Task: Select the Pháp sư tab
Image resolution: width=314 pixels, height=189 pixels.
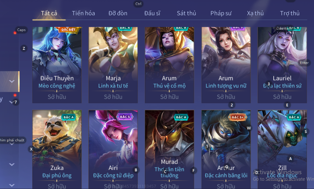Action: 221,13
